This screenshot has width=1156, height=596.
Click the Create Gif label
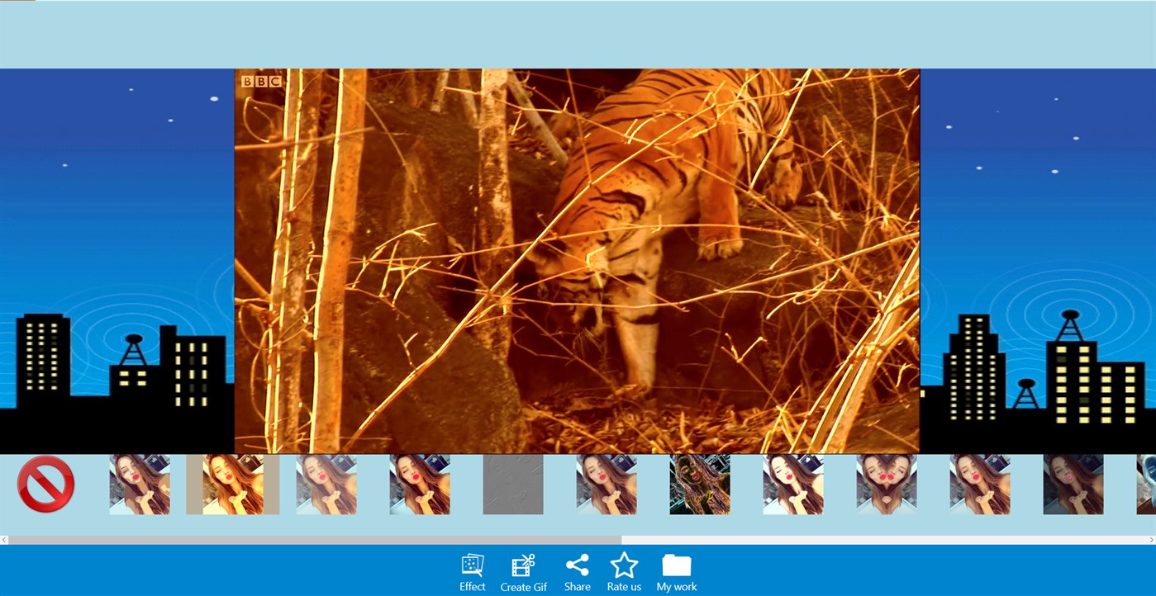pos(522,587)
